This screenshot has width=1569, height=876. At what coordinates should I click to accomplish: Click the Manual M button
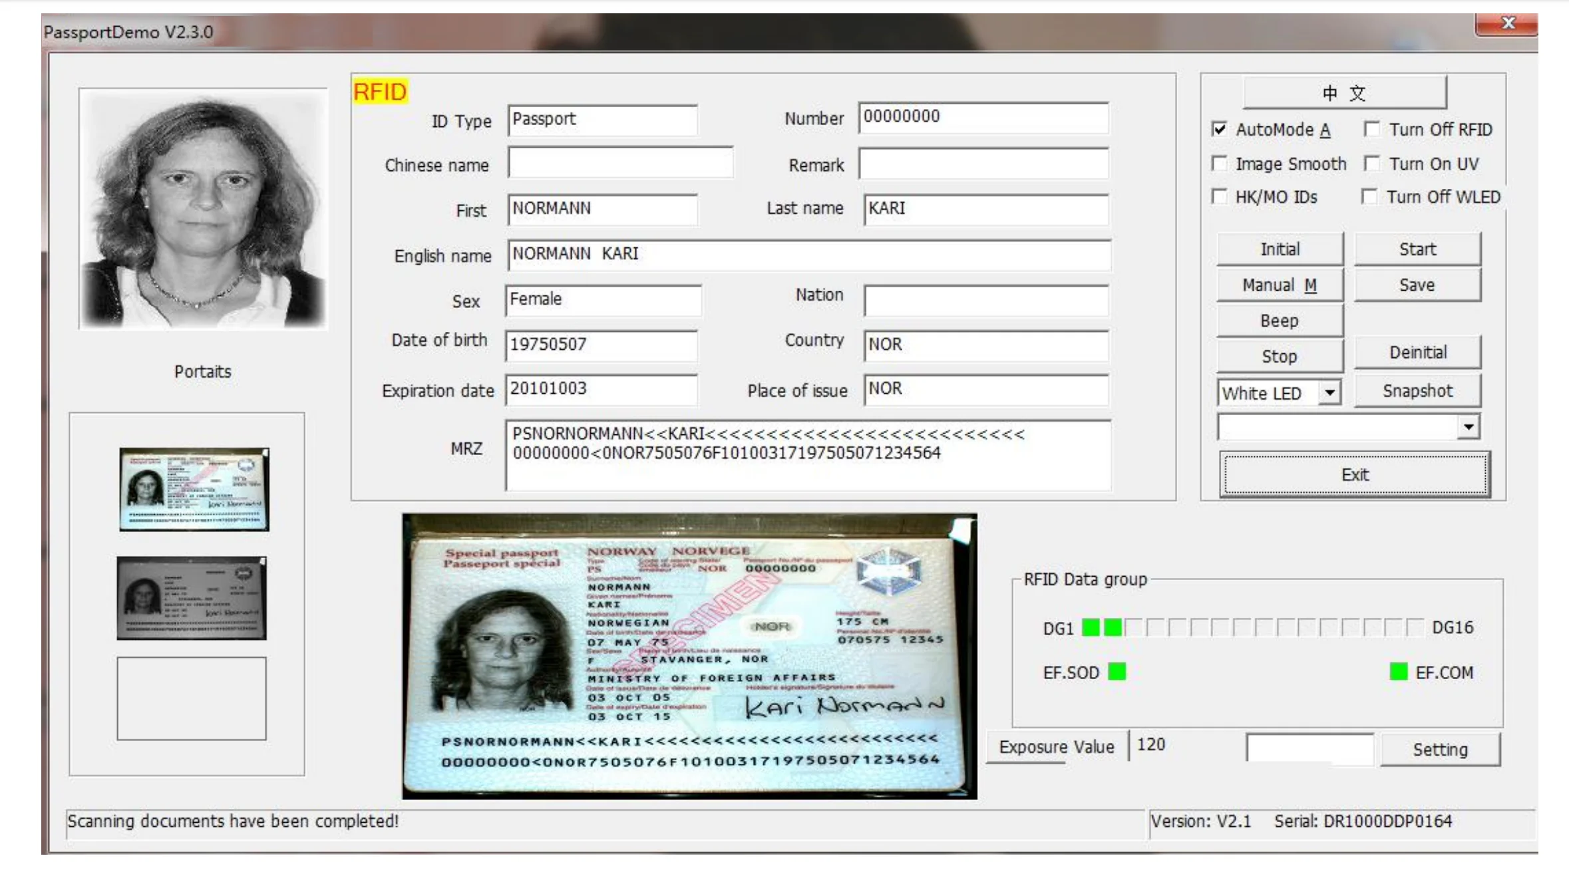(1279, 285)
